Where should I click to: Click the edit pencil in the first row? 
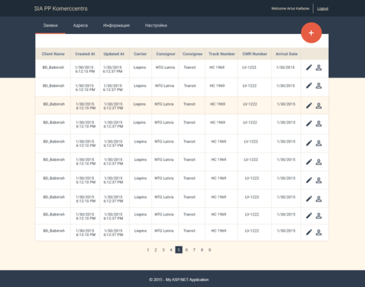309,68
